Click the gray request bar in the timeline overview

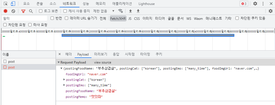[x=148, y=35]
